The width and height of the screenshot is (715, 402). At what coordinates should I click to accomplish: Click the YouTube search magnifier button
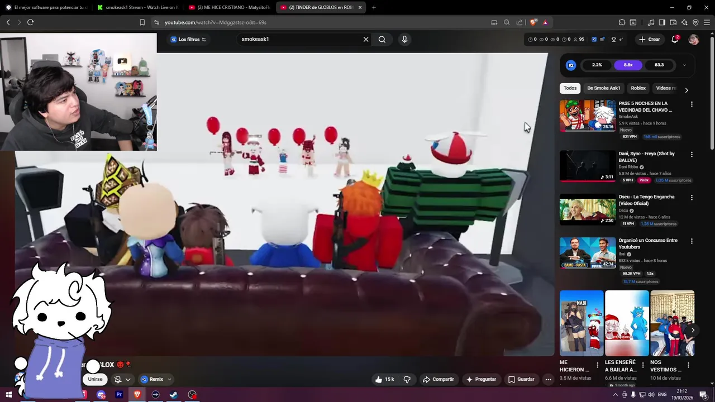coord(382,40)
